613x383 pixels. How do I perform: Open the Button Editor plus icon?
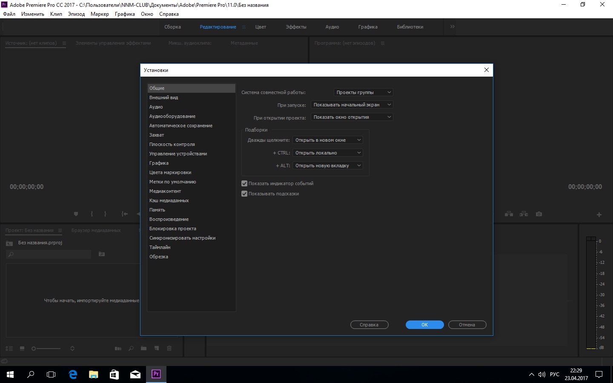tap(599, 215)
